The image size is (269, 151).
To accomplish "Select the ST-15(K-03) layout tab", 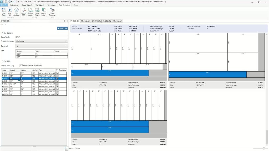I will point(96,21).
